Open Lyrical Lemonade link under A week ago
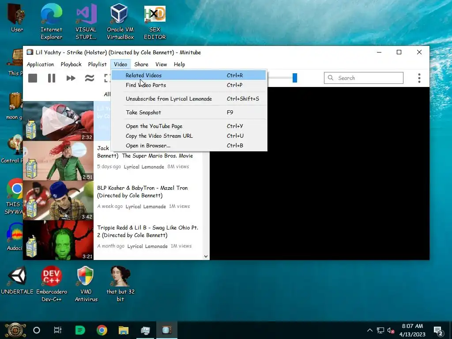 (x=146, y=207)
